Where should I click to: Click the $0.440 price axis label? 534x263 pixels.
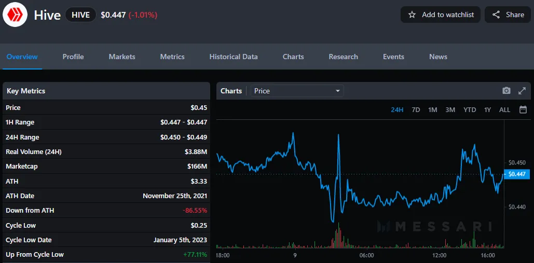pyautogui.click(x=517, y=206)
